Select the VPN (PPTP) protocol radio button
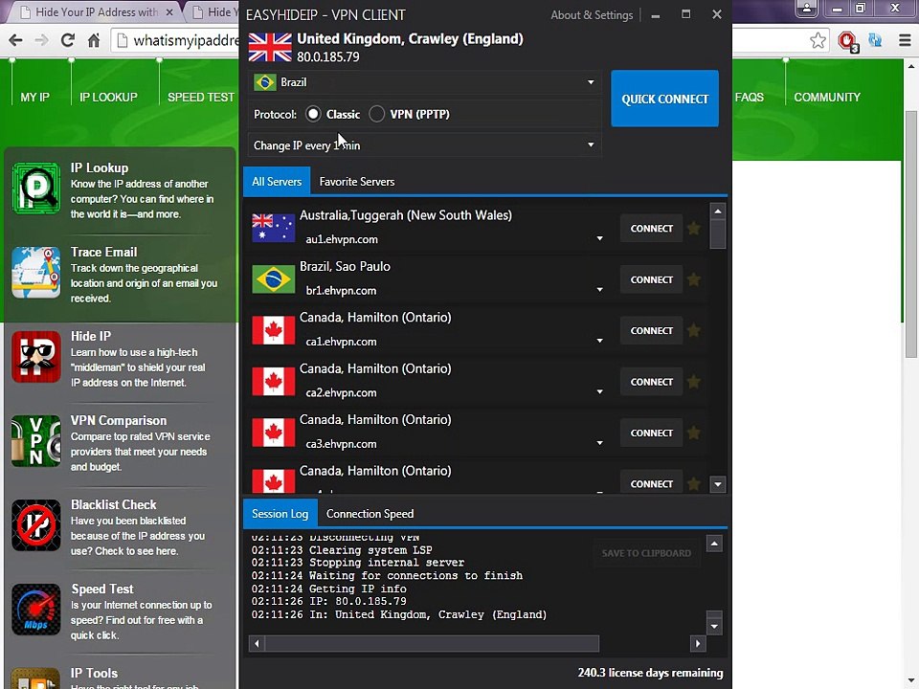 pyautogui.click(x=377, y=114)
